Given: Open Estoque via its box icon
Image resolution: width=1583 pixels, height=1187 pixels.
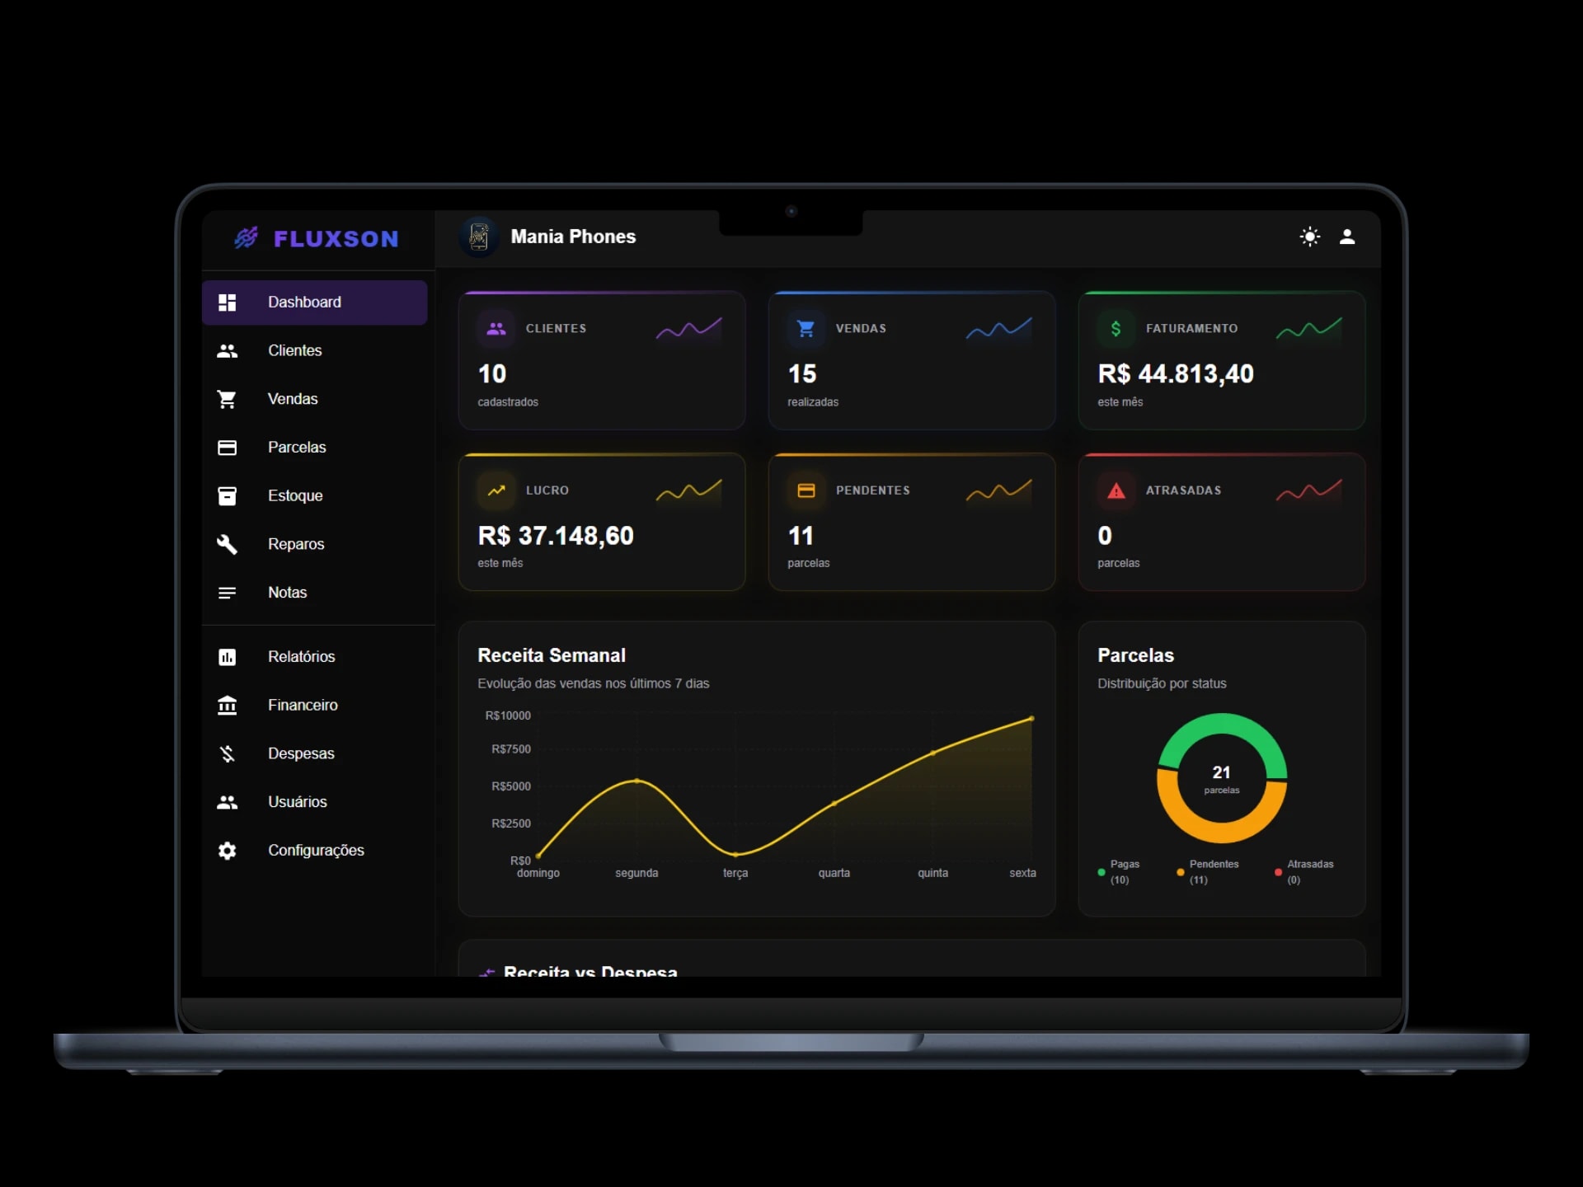Looking at the screenshot, I should [228, 495].
